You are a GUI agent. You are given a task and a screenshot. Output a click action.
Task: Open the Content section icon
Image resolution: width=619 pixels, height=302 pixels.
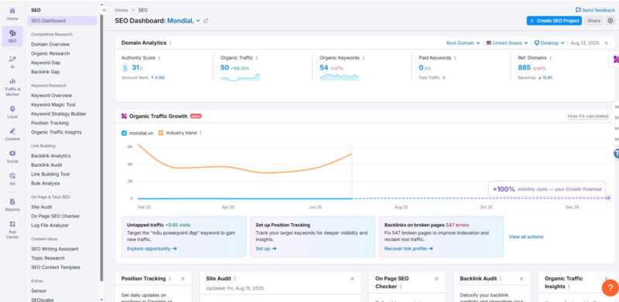[12, 134]
